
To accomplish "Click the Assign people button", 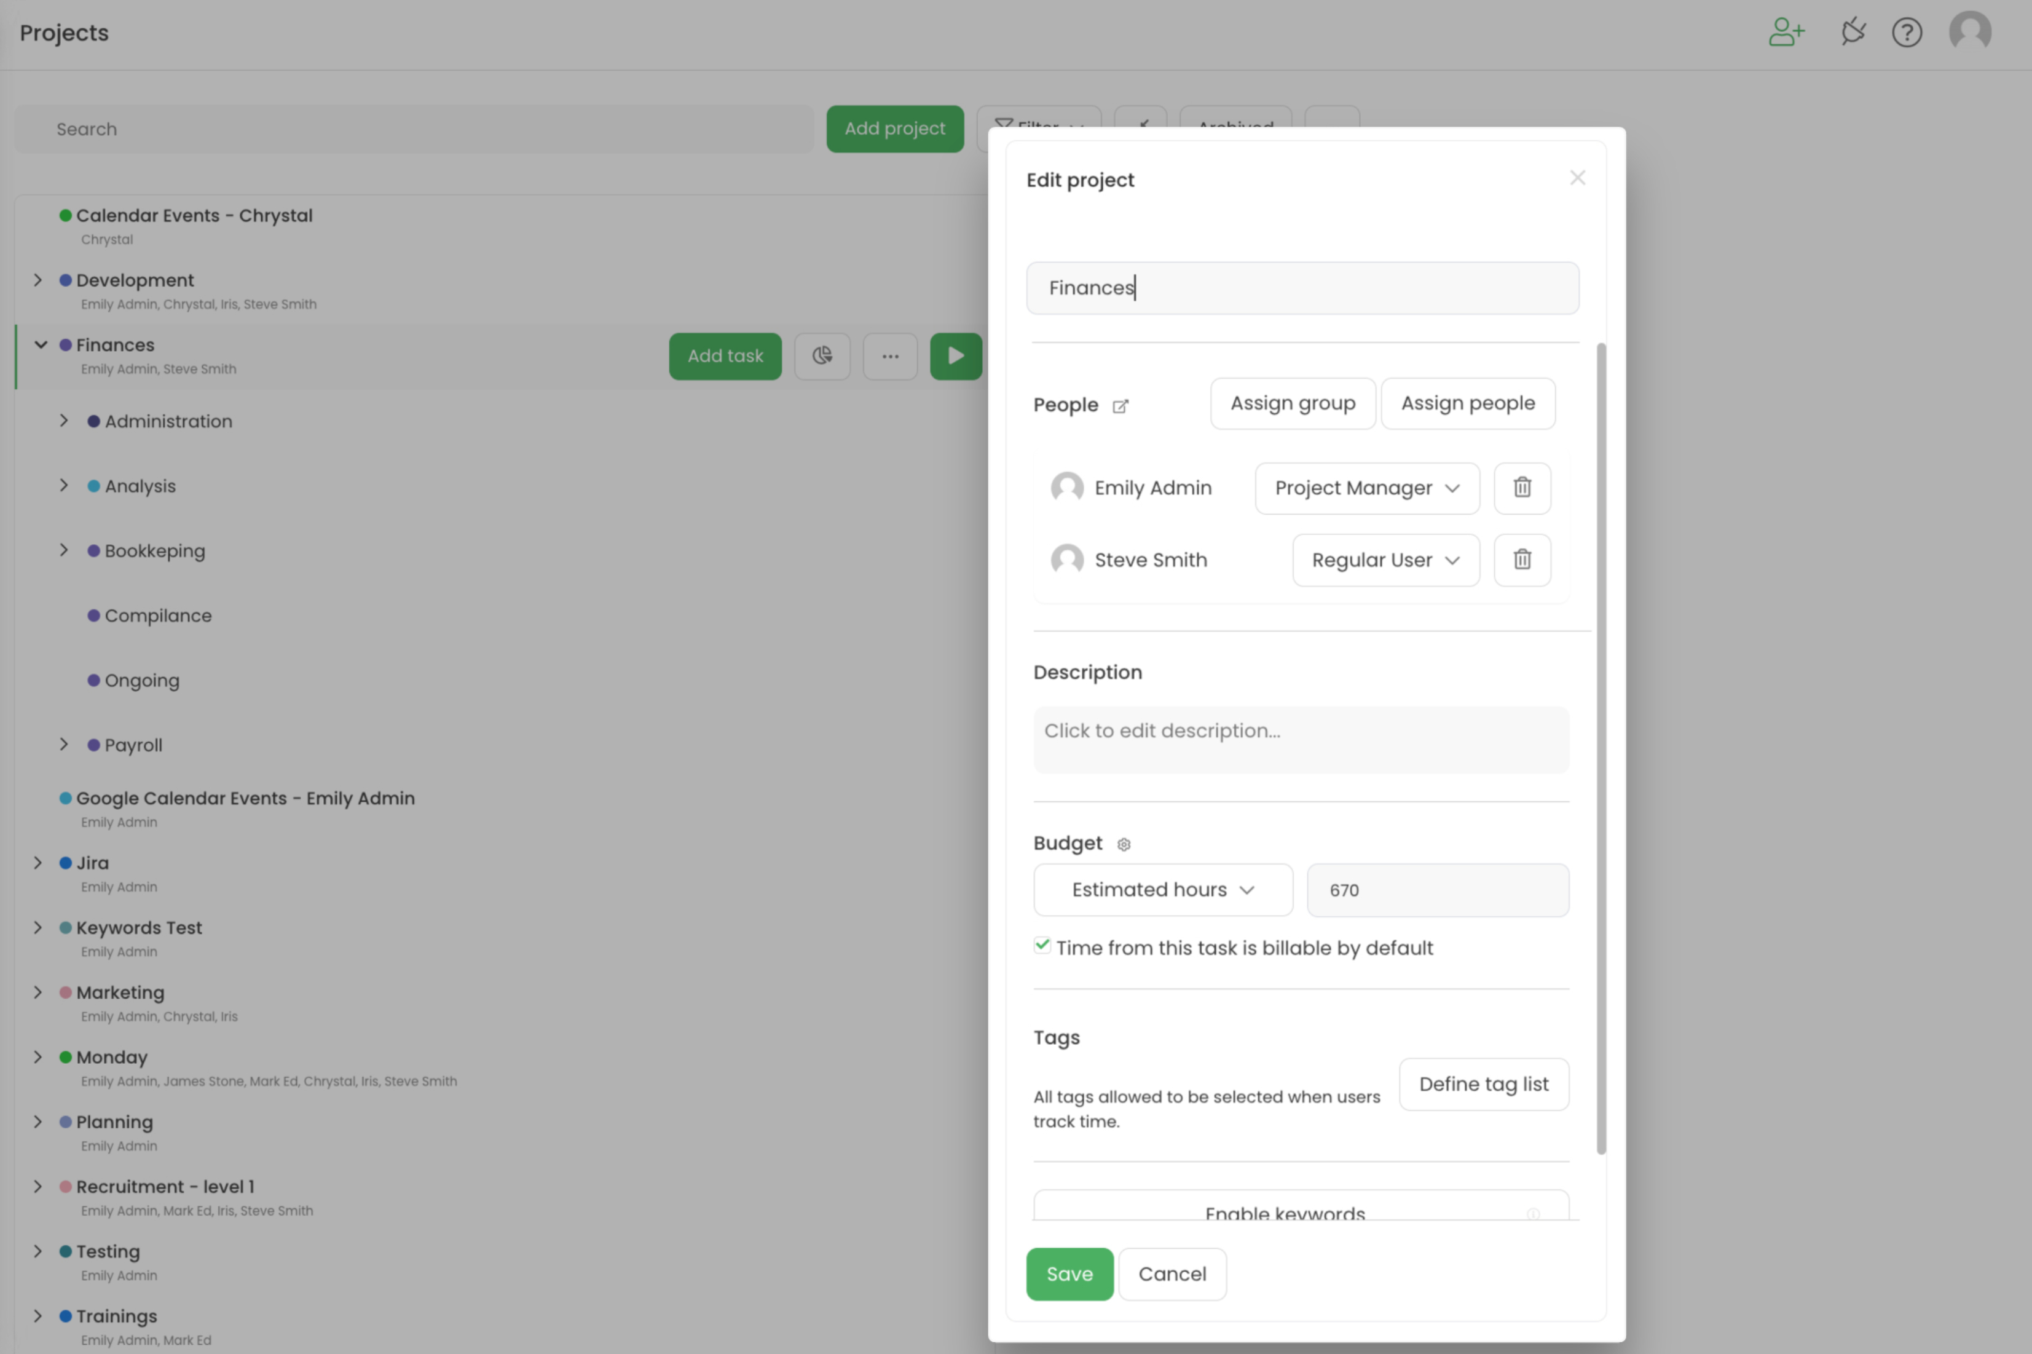I will [x=1468, y=403].
